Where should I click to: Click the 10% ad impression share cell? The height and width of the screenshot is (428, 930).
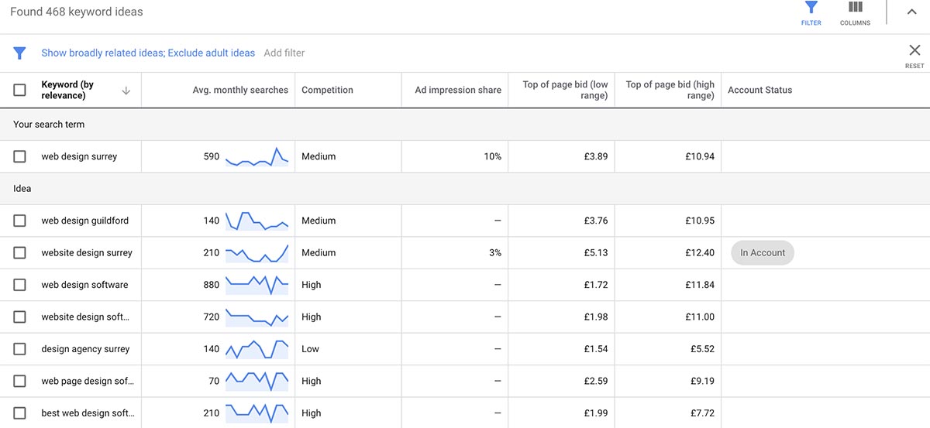[493, 156]
